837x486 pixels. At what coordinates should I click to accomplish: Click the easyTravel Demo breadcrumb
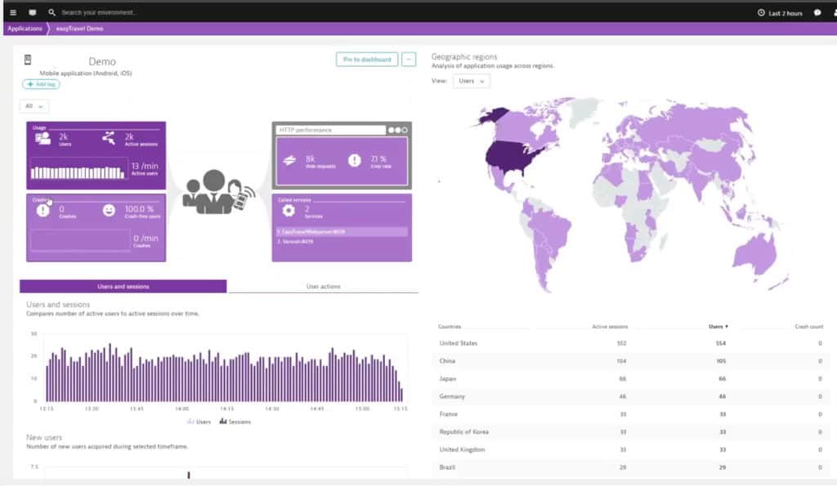(x=79, y=29)
